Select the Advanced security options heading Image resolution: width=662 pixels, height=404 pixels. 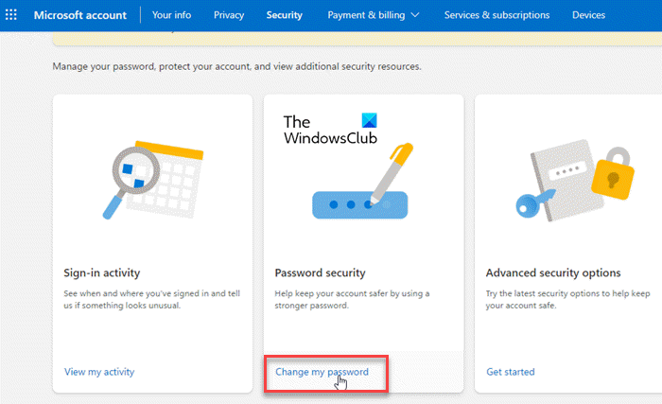552,273
